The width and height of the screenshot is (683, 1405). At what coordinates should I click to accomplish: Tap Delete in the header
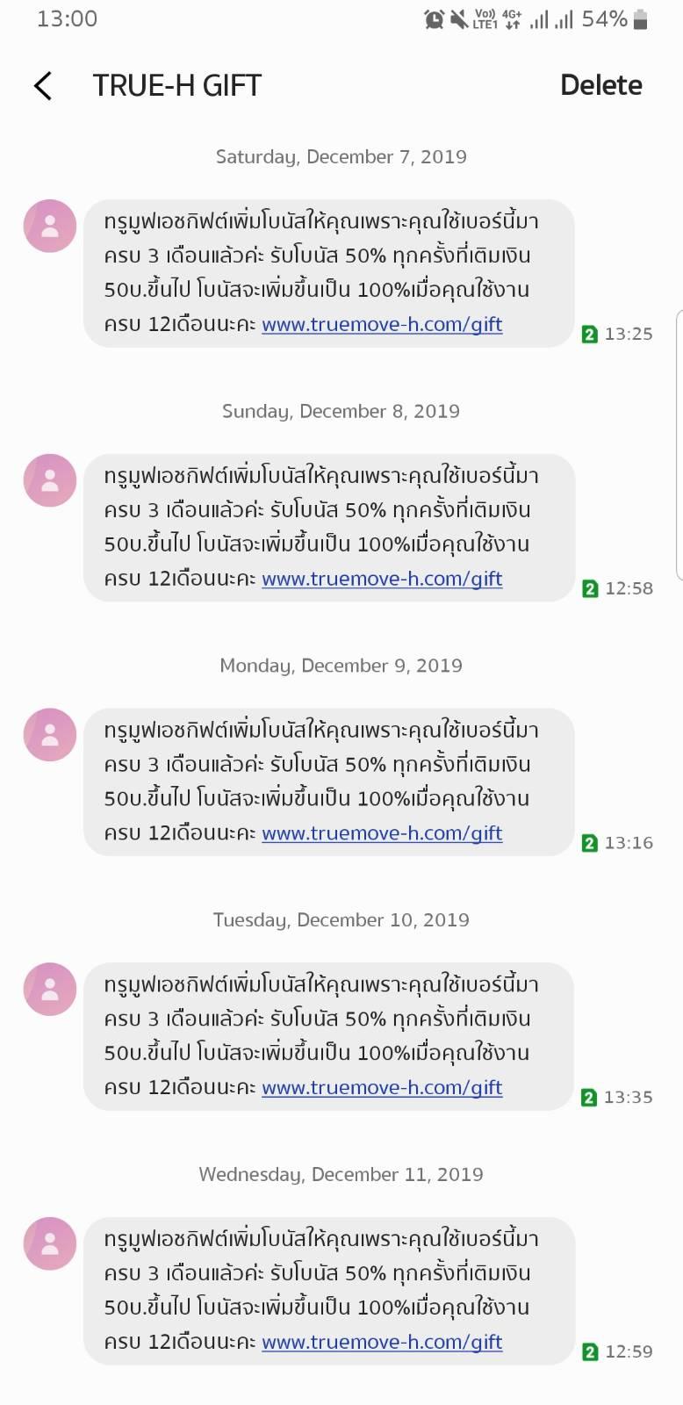pyautogui.click(x=600, y=85)
